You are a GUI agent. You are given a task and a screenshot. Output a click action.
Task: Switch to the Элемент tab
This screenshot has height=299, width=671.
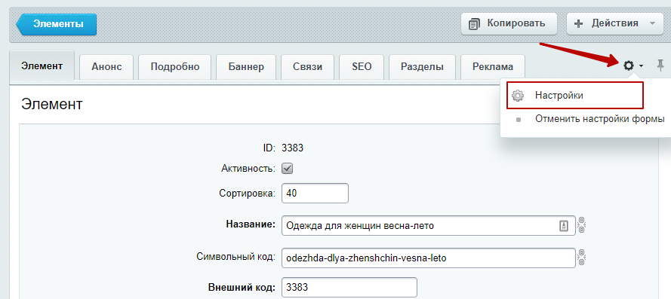(x=42, y=66)
